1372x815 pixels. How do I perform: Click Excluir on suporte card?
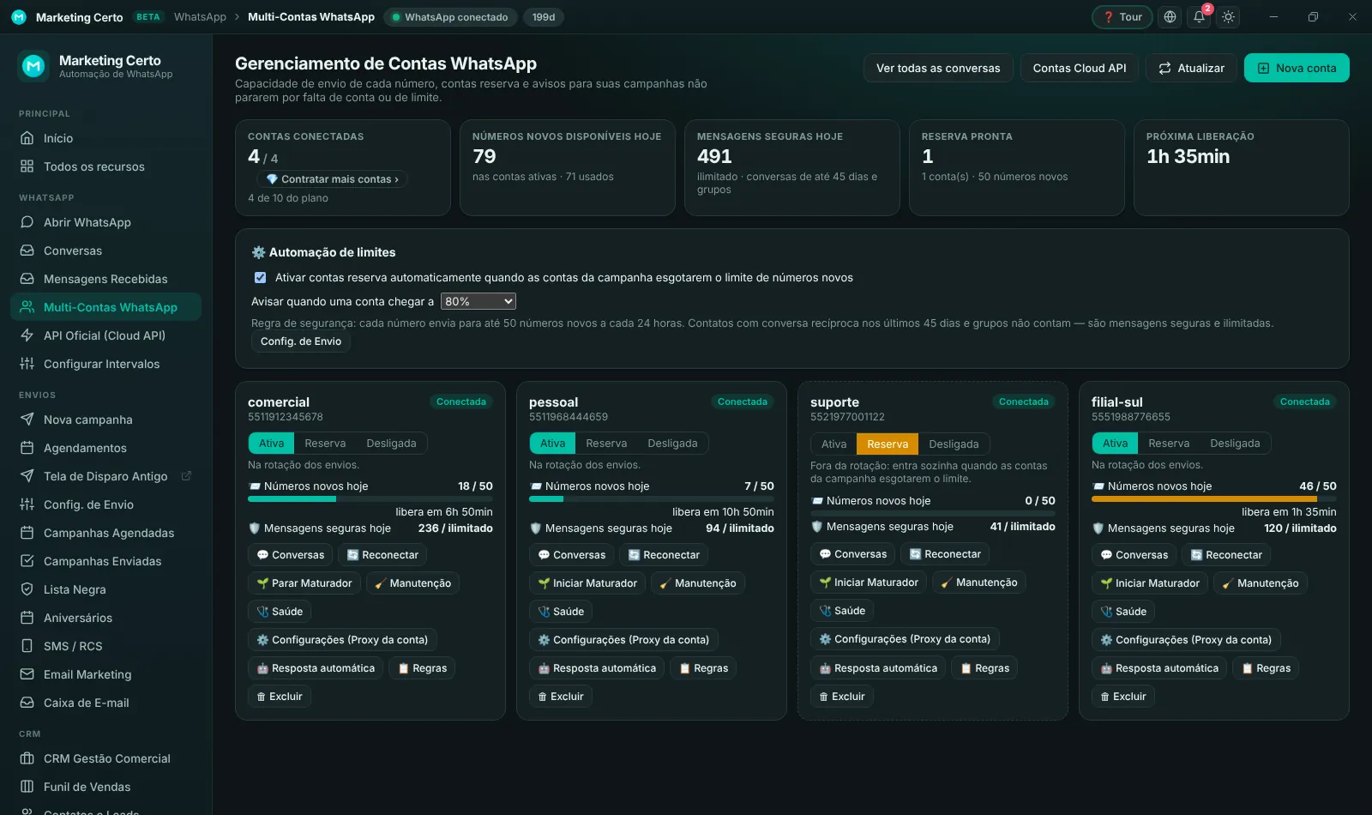click(x=842, y=697)
